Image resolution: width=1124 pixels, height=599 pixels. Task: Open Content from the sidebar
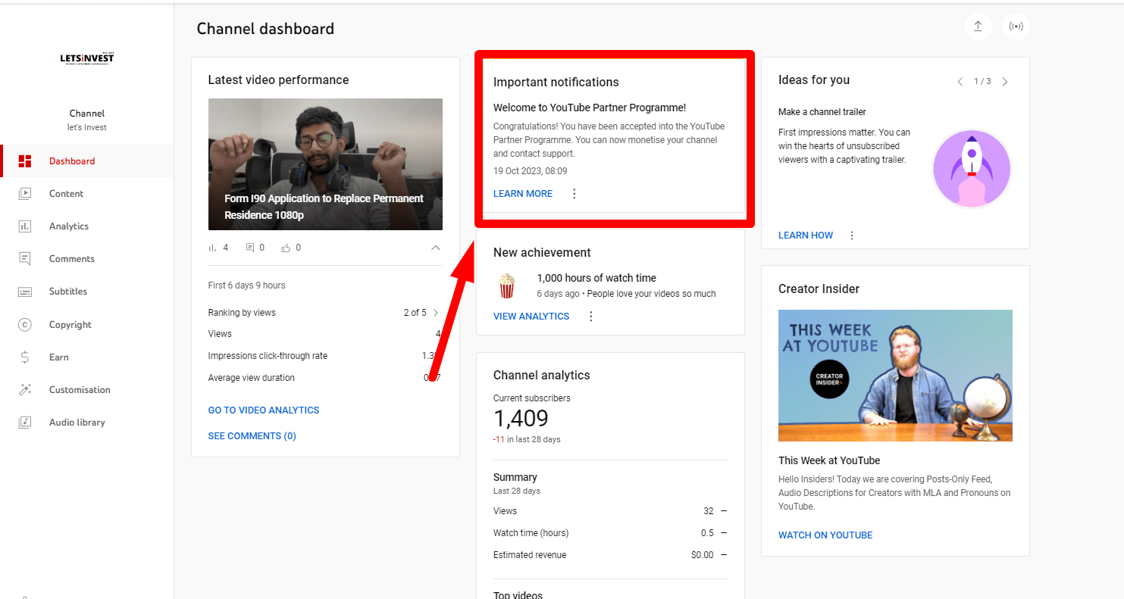point(66,194)
